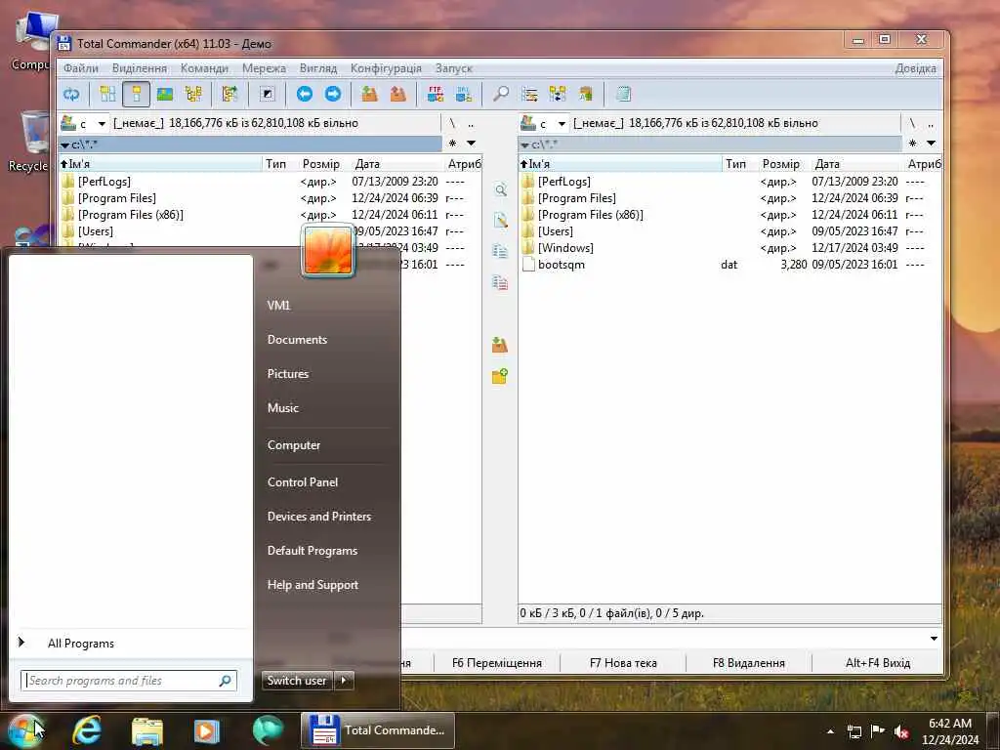The width and height of the screenshot is (1000, 750).
Task: Go to root with right panel backslash button
Action: [912, 124]
